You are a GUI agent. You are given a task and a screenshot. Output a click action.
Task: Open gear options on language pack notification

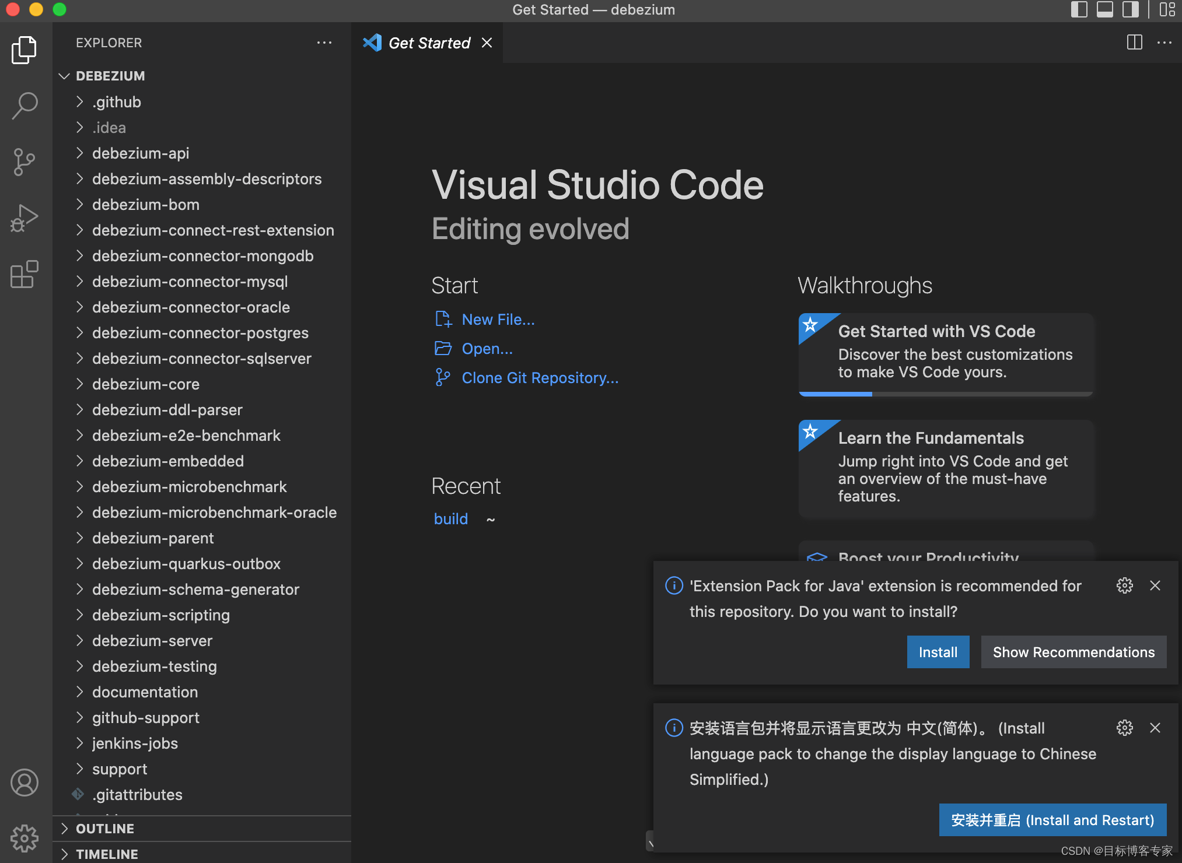[x=1125, y=728]
